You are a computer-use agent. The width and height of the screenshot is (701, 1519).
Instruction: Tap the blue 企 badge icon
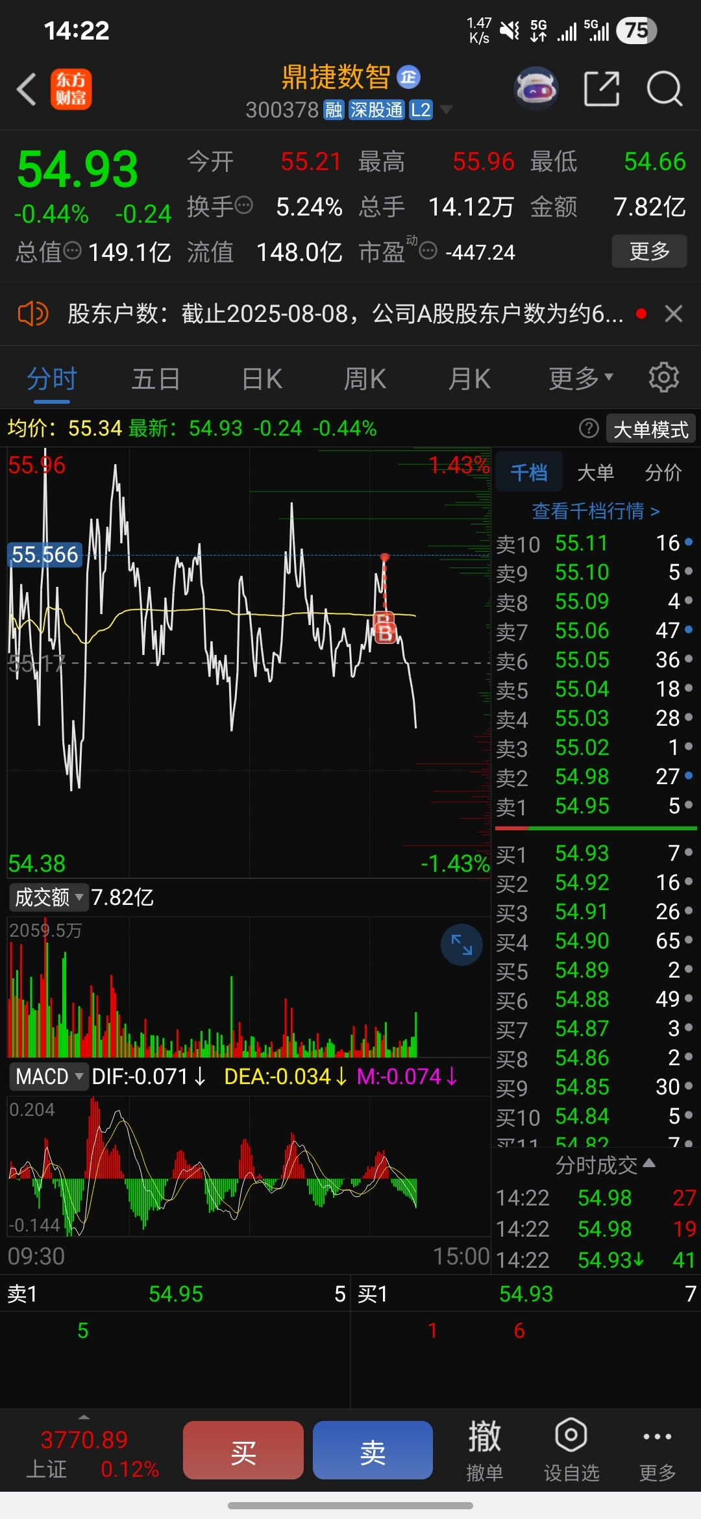coord(408,77)
